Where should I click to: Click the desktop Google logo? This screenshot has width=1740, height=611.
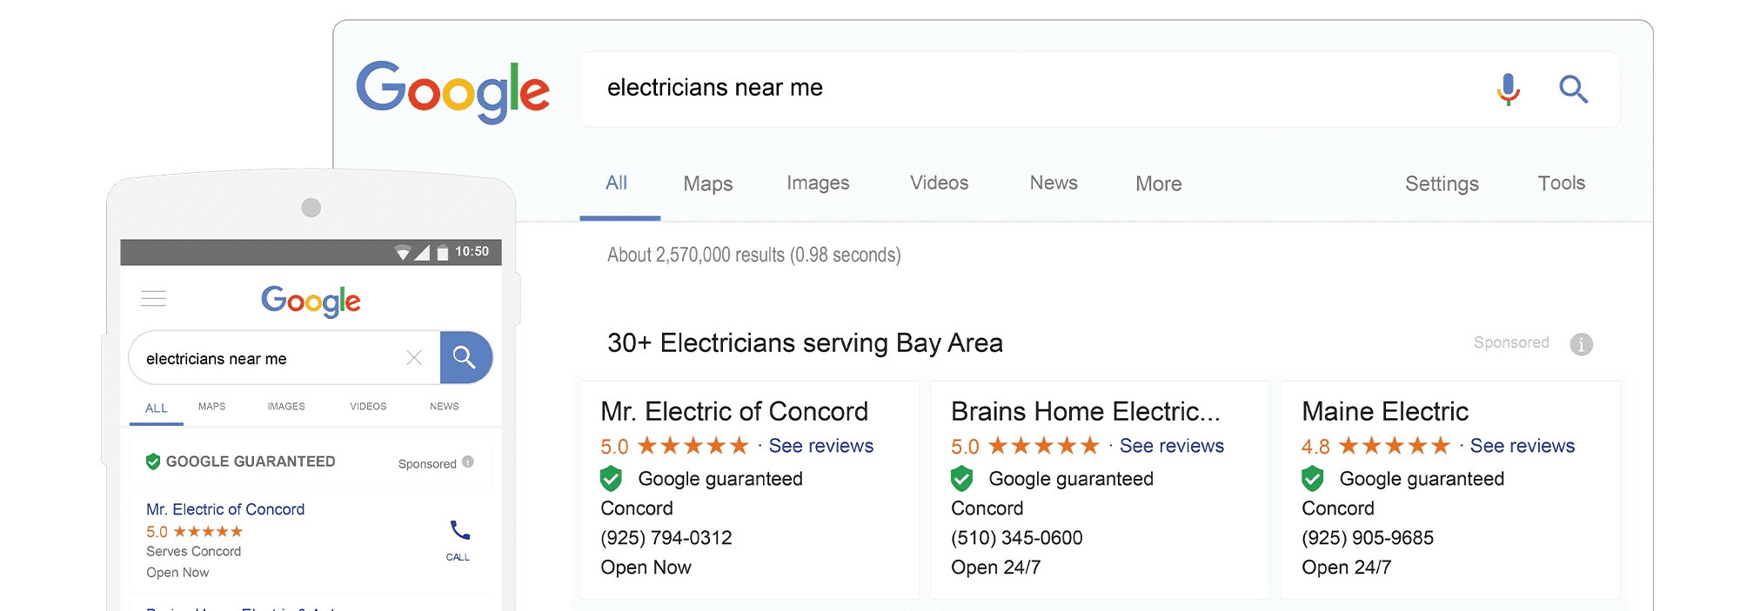452,90
